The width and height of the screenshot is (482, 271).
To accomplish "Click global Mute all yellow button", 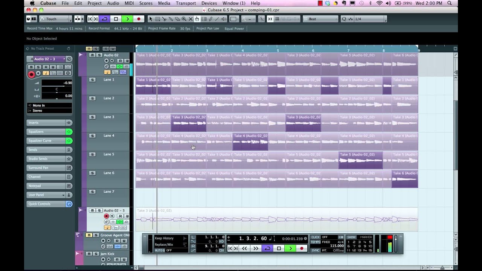I will 89,49.
